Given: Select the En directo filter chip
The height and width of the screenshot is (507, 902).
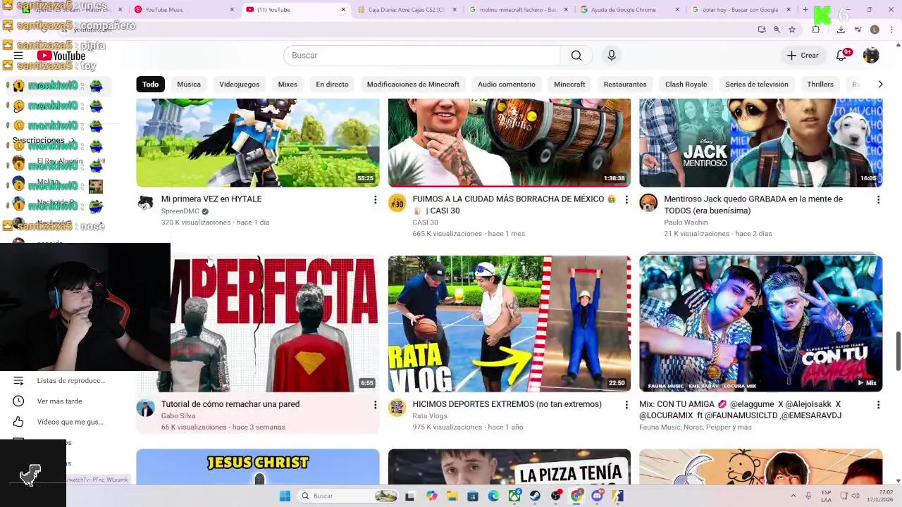Looking at the screenshot, I should [332, 84].
